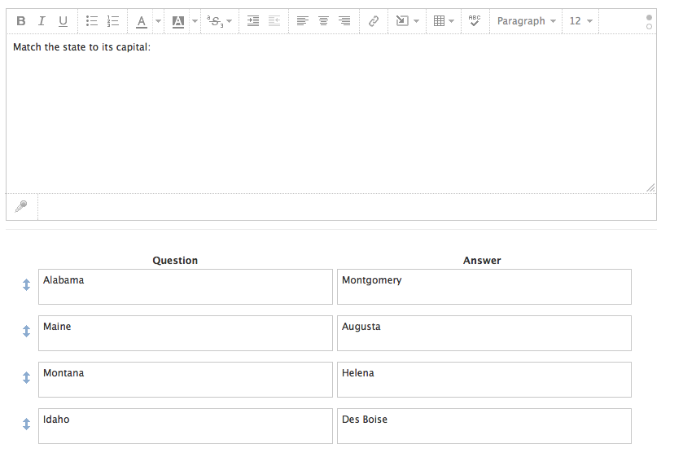This screenshot has height=453, width=683.
Task: Toggle italic formatting
Action: coord(42,21)
